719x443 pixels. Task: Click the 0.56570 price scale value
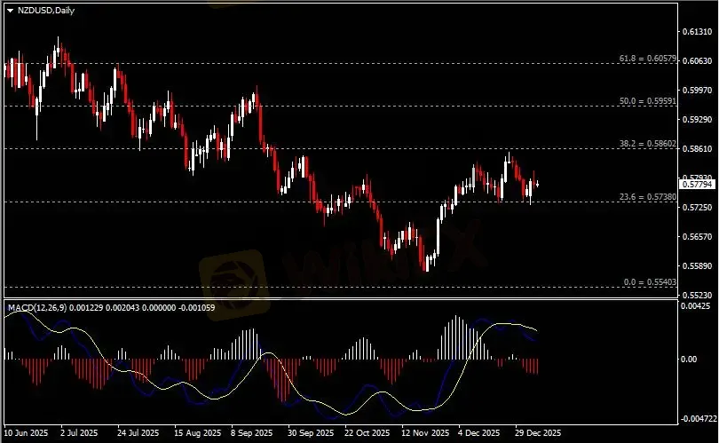(698, 237)
